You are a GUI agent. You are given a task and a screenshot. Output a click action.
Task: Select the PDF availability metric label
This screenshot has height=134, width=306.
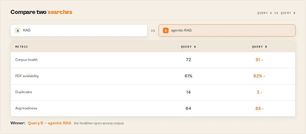point(27,76)
